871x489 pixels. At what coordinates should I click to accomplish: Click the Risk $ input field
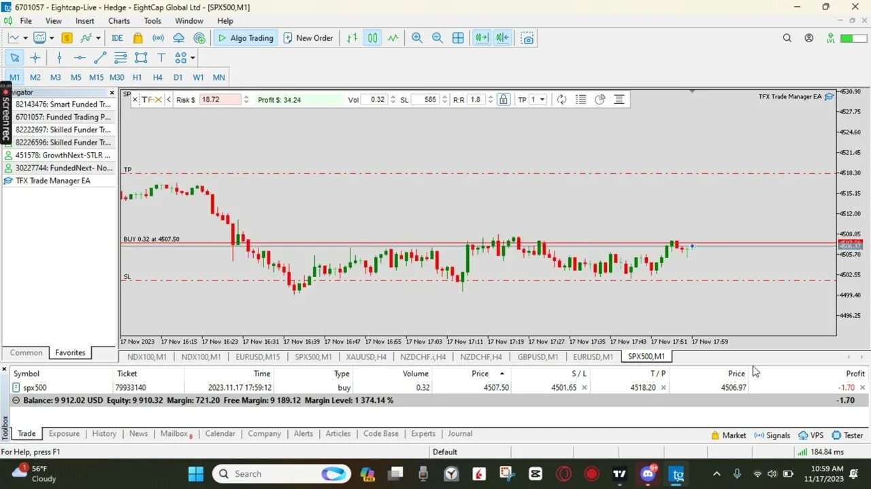pyautogui.click(x=220, y=99)
